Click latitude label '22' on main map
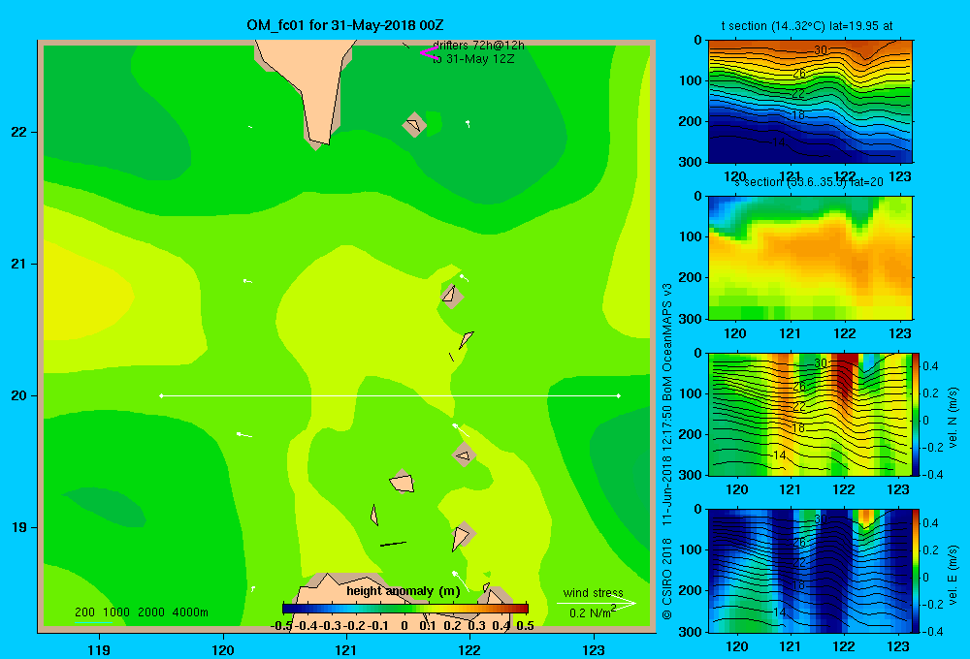The image size is (970, 659). [19, 132]
